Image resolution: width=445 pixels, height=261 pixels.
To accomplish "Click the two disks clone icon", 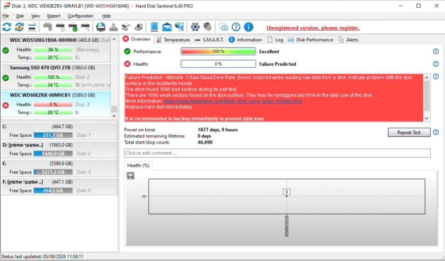I will pos(126,27).
